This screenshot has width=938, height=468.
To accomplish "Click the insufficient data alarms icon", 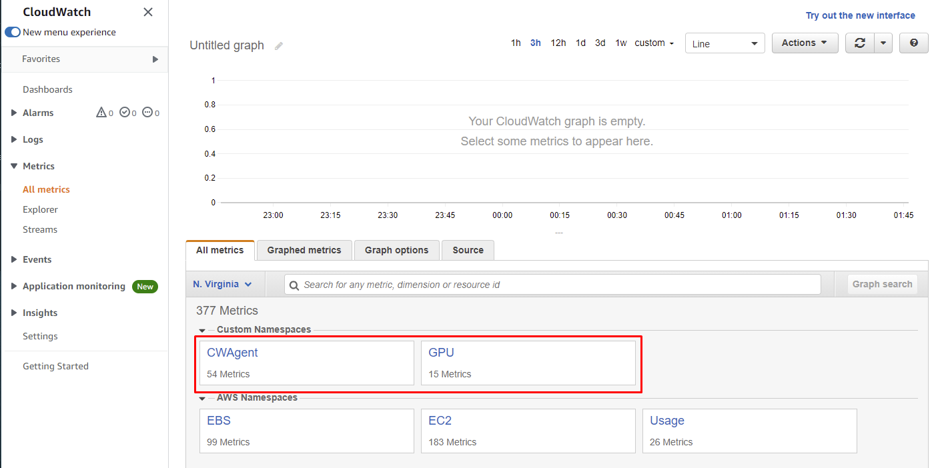I will pos(147,113).
